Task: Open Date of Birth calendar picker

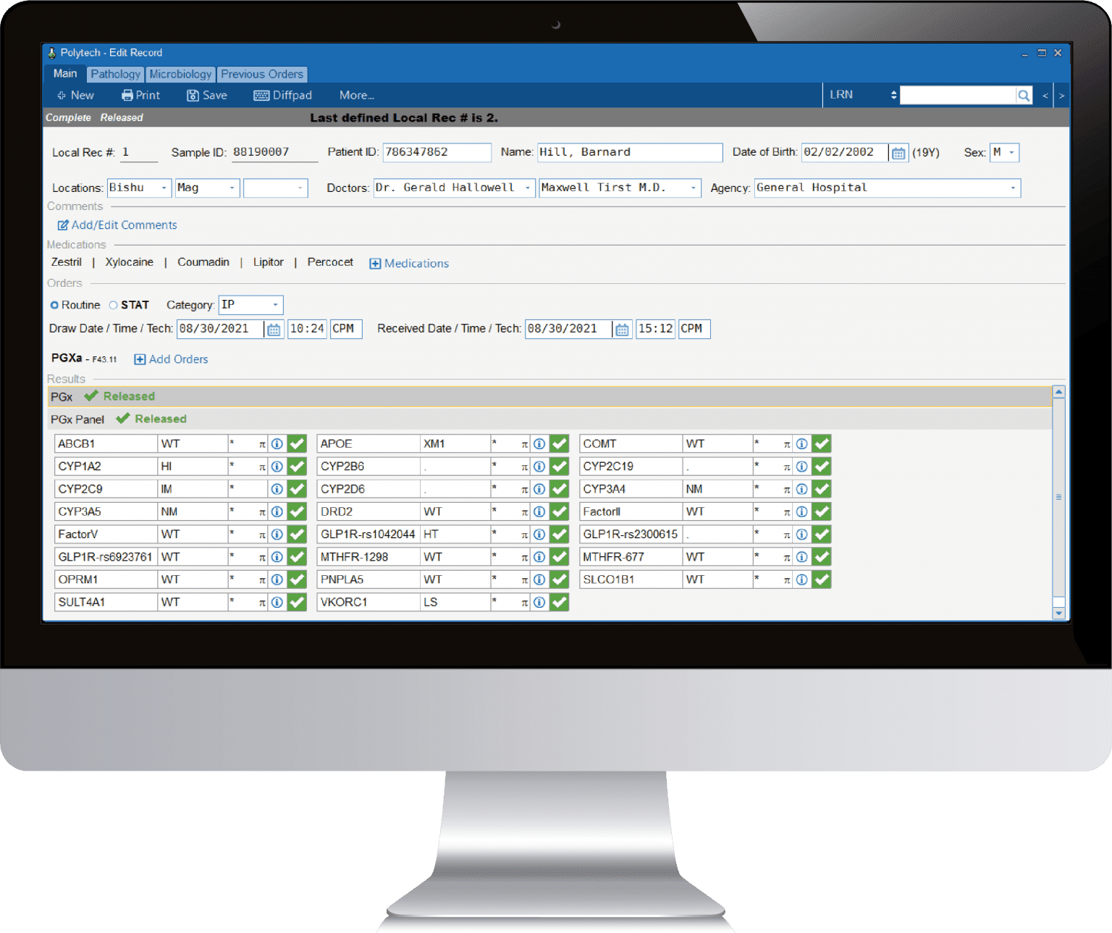Action: pos(898,153)
